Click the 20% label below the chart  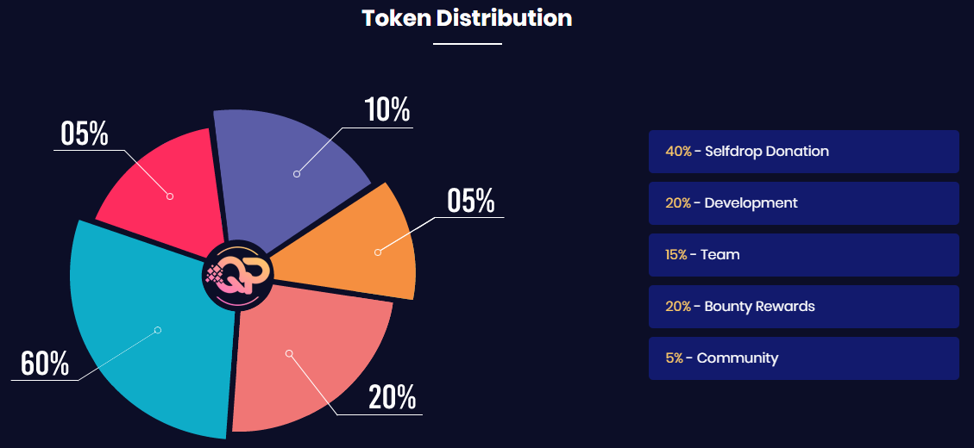393,397
